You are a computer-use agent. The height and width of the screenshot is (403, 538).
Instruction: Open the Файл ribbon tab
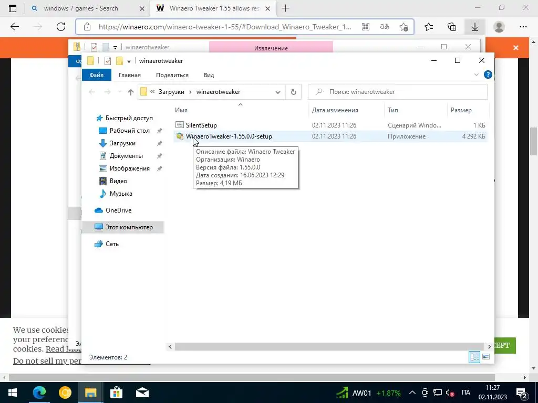tap(97, 75)
